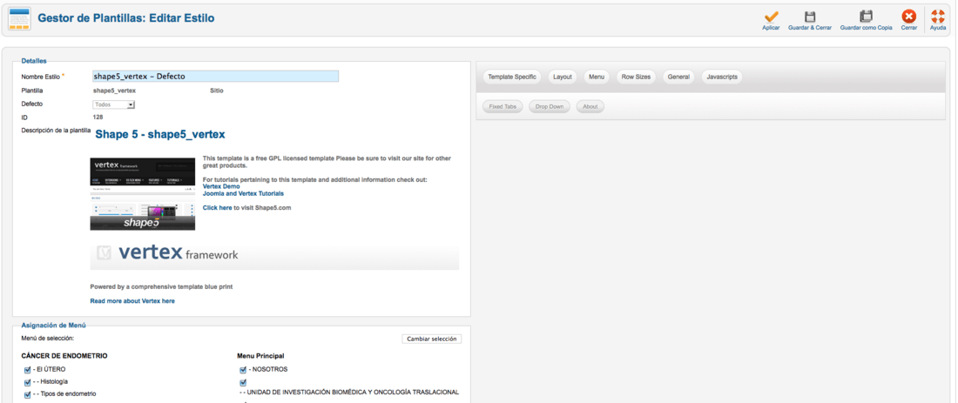Click the ID value 128
This screenshot has width=958, height=403.
pos(98,118)
